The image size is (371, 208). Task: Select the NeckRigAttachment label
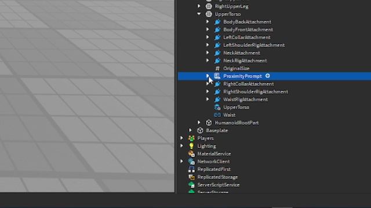click(x=245, y=61)
